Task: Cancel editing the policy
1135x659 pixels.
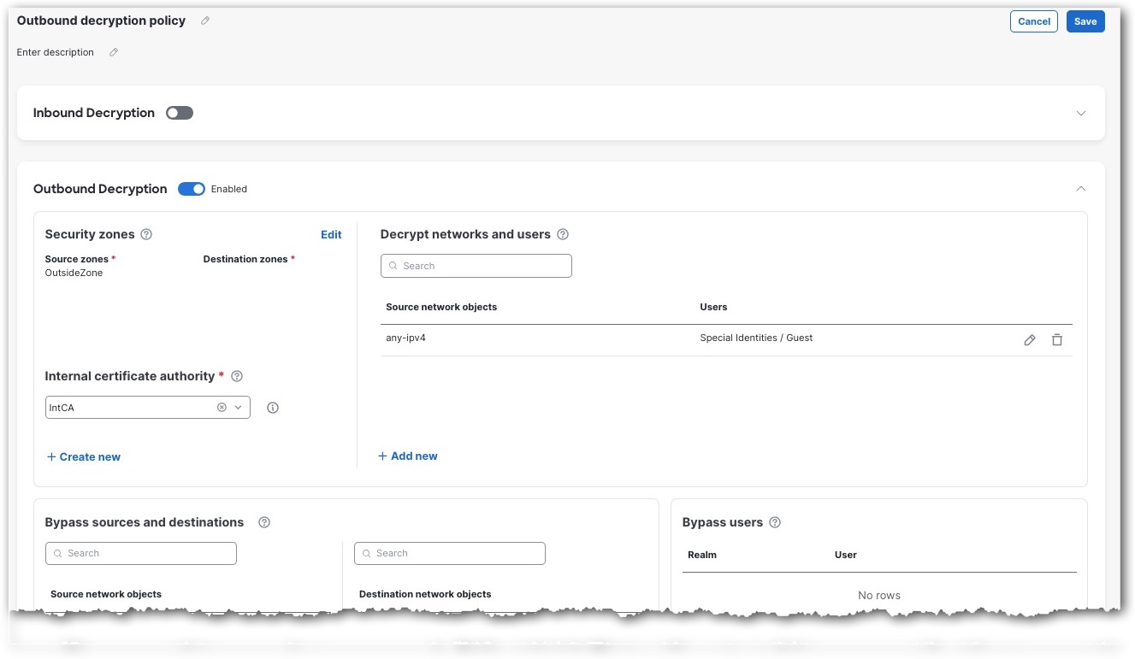Action: 1033,21
